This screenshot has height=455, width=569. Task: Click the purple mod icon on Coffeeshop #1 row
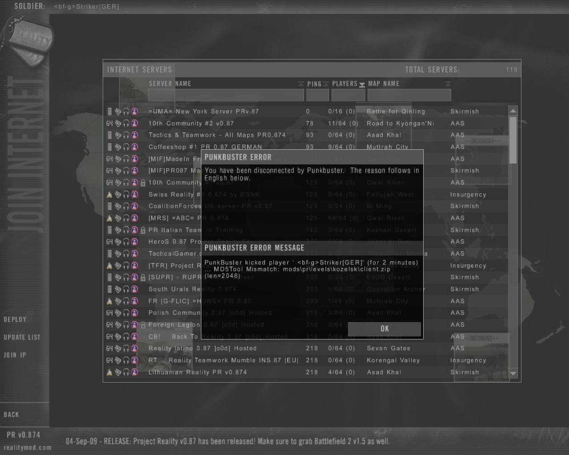pyautogui.click(x=135, y=147)
